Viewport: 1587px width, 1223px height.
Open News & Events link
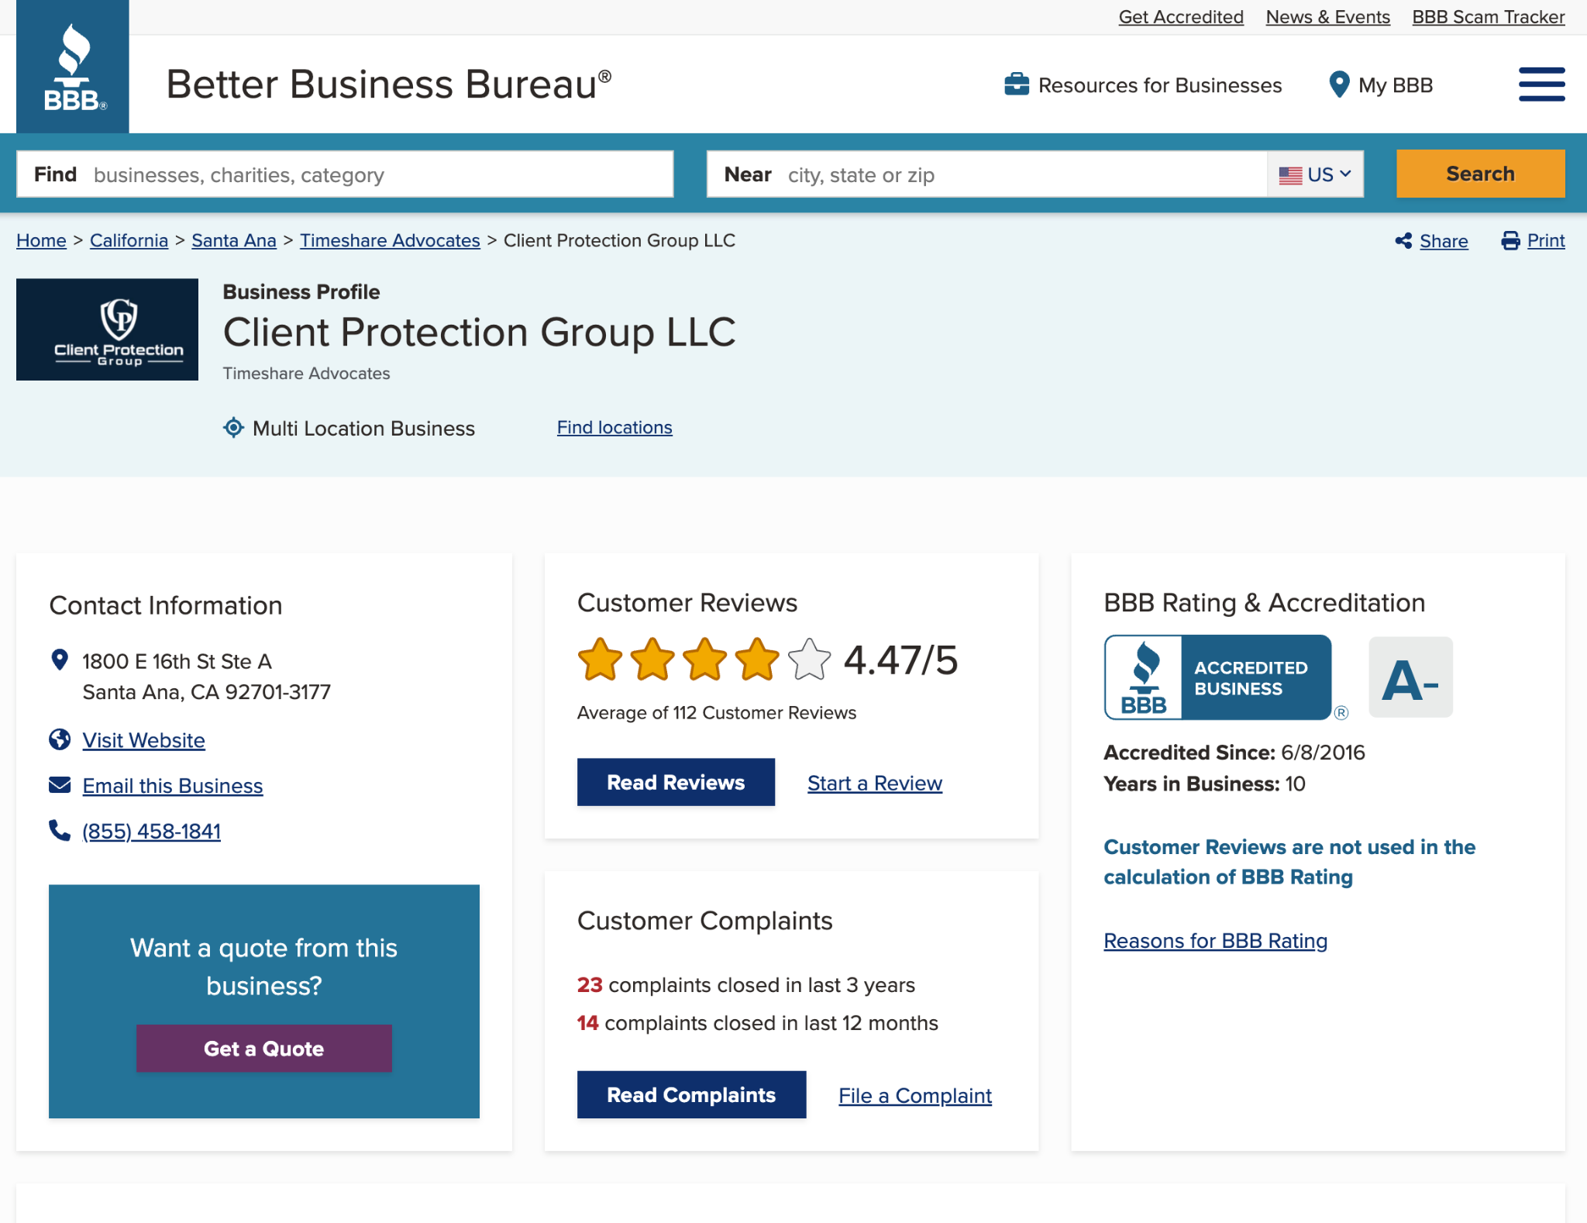coord(1328,17)
